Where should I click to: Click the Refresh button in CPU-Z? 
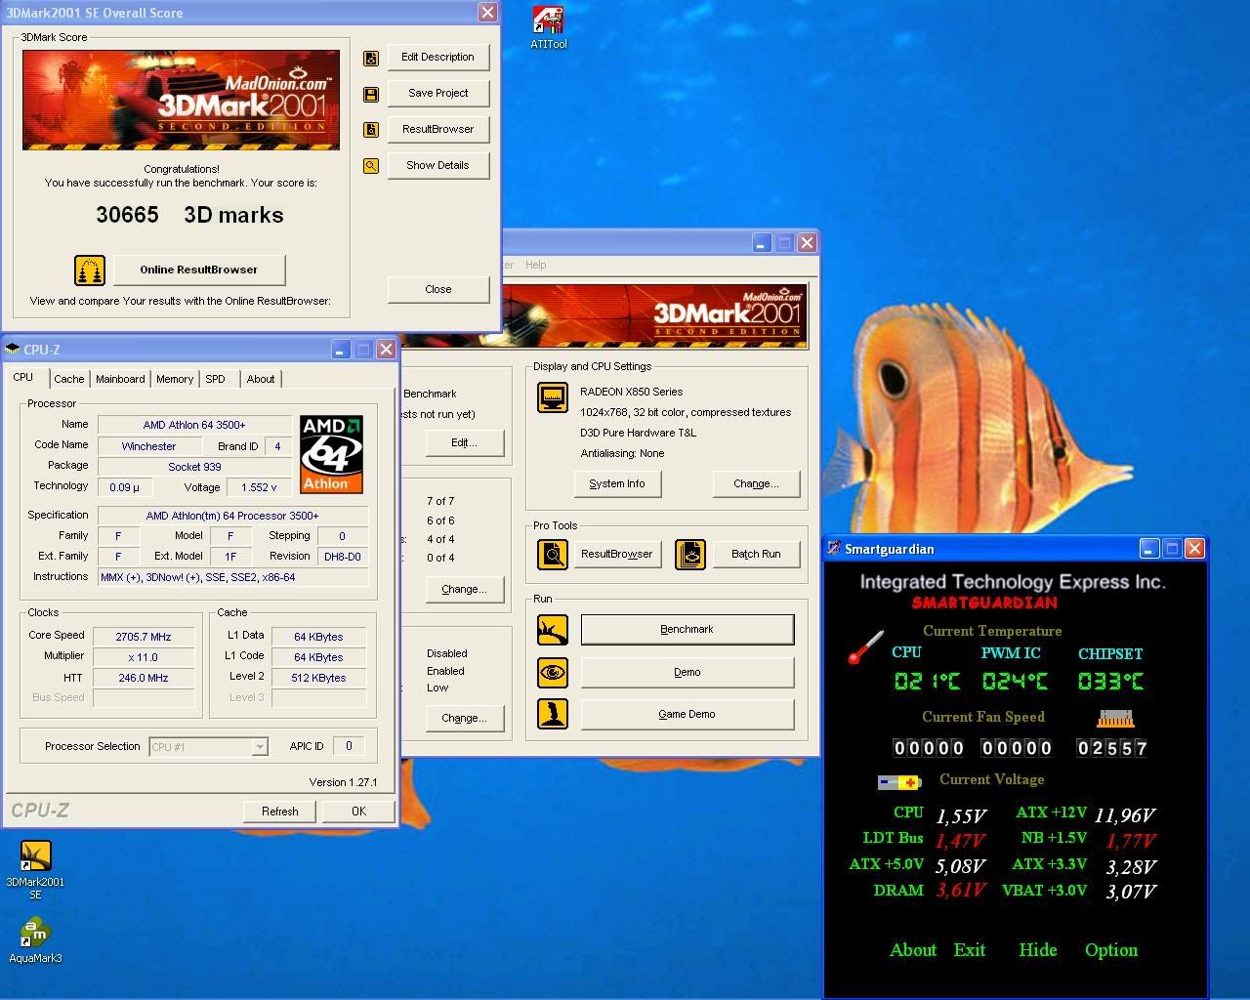point(280,812)
